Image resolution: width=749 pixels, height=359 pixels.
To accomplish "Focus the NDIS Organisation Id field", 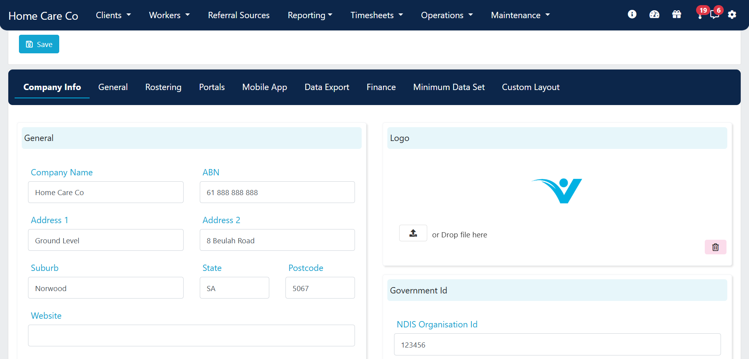I will tap(558, 344).
